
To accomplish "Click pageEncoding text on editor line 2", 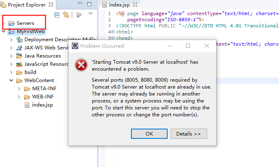I will (x=144, y=20).
